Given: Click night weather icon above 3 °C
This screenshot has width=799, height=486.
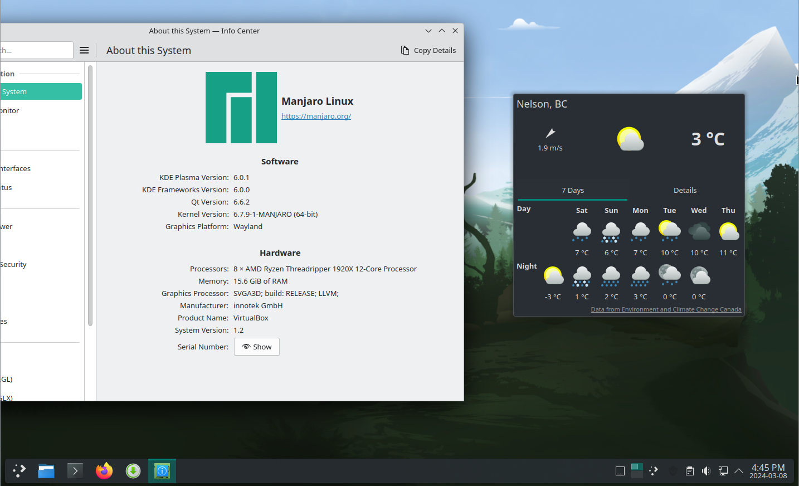Looking at the screenshot, I should point(640,276).
